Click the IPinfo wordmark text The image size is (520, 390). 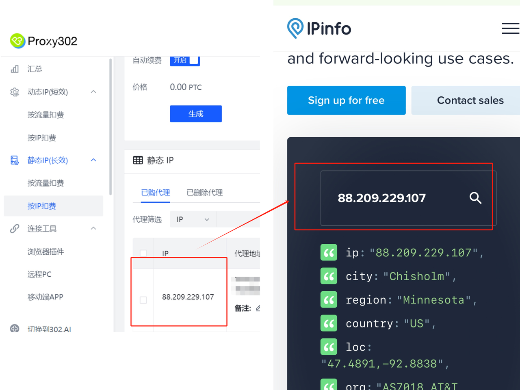click(x=329, y=29)
